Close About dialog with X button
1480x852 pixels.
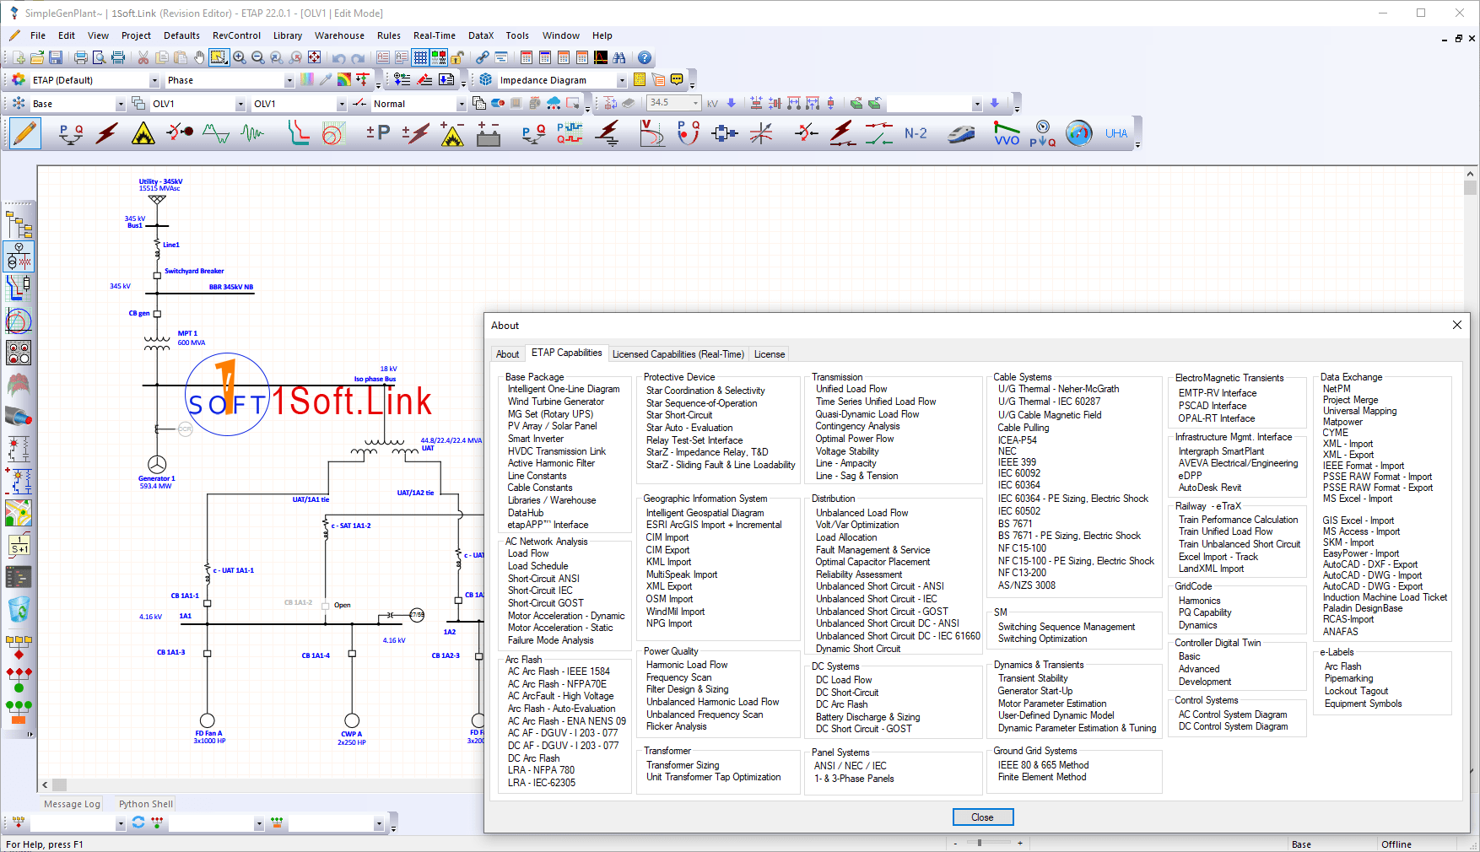(x=1456, y=325)
